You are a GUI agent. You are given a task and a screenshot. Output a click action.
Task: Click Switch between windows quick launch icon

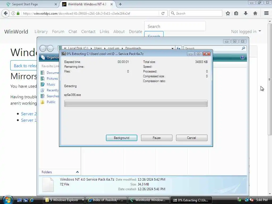pyautogui.click(x=25, y=200)
